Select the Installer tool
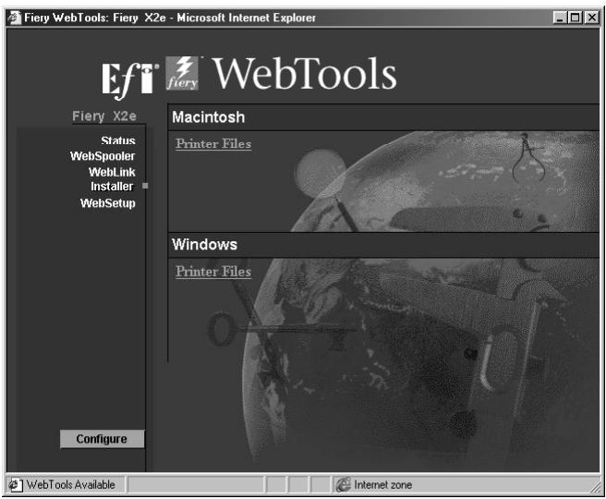This screenshot has width=606, height=499. coord(112,187)
